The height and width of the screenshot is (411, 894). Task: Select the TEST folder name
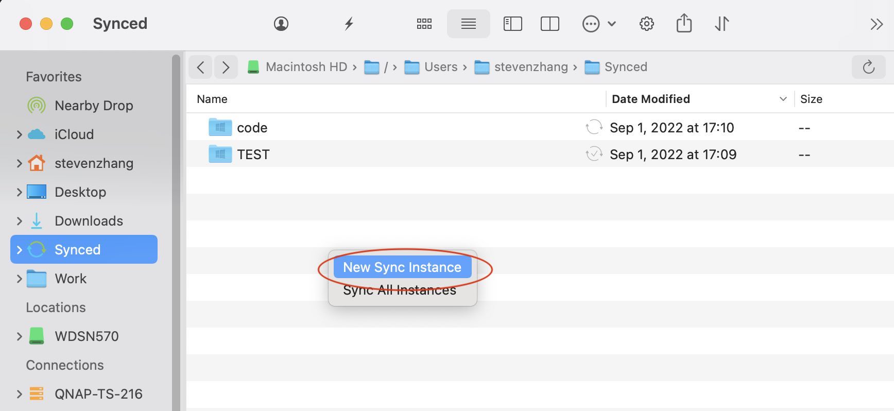[253, 155]
